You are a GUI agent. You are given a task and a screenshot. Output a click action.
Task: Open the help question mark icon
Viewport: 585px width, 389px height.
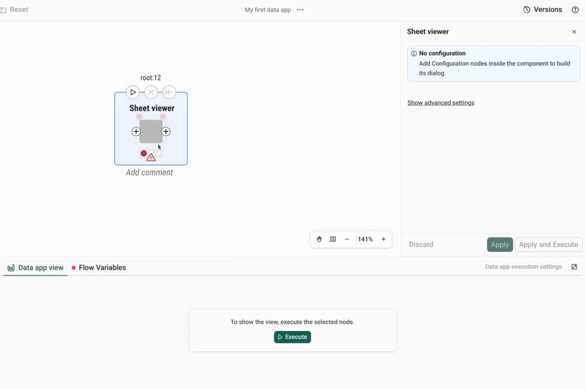(x=575, y=10)
